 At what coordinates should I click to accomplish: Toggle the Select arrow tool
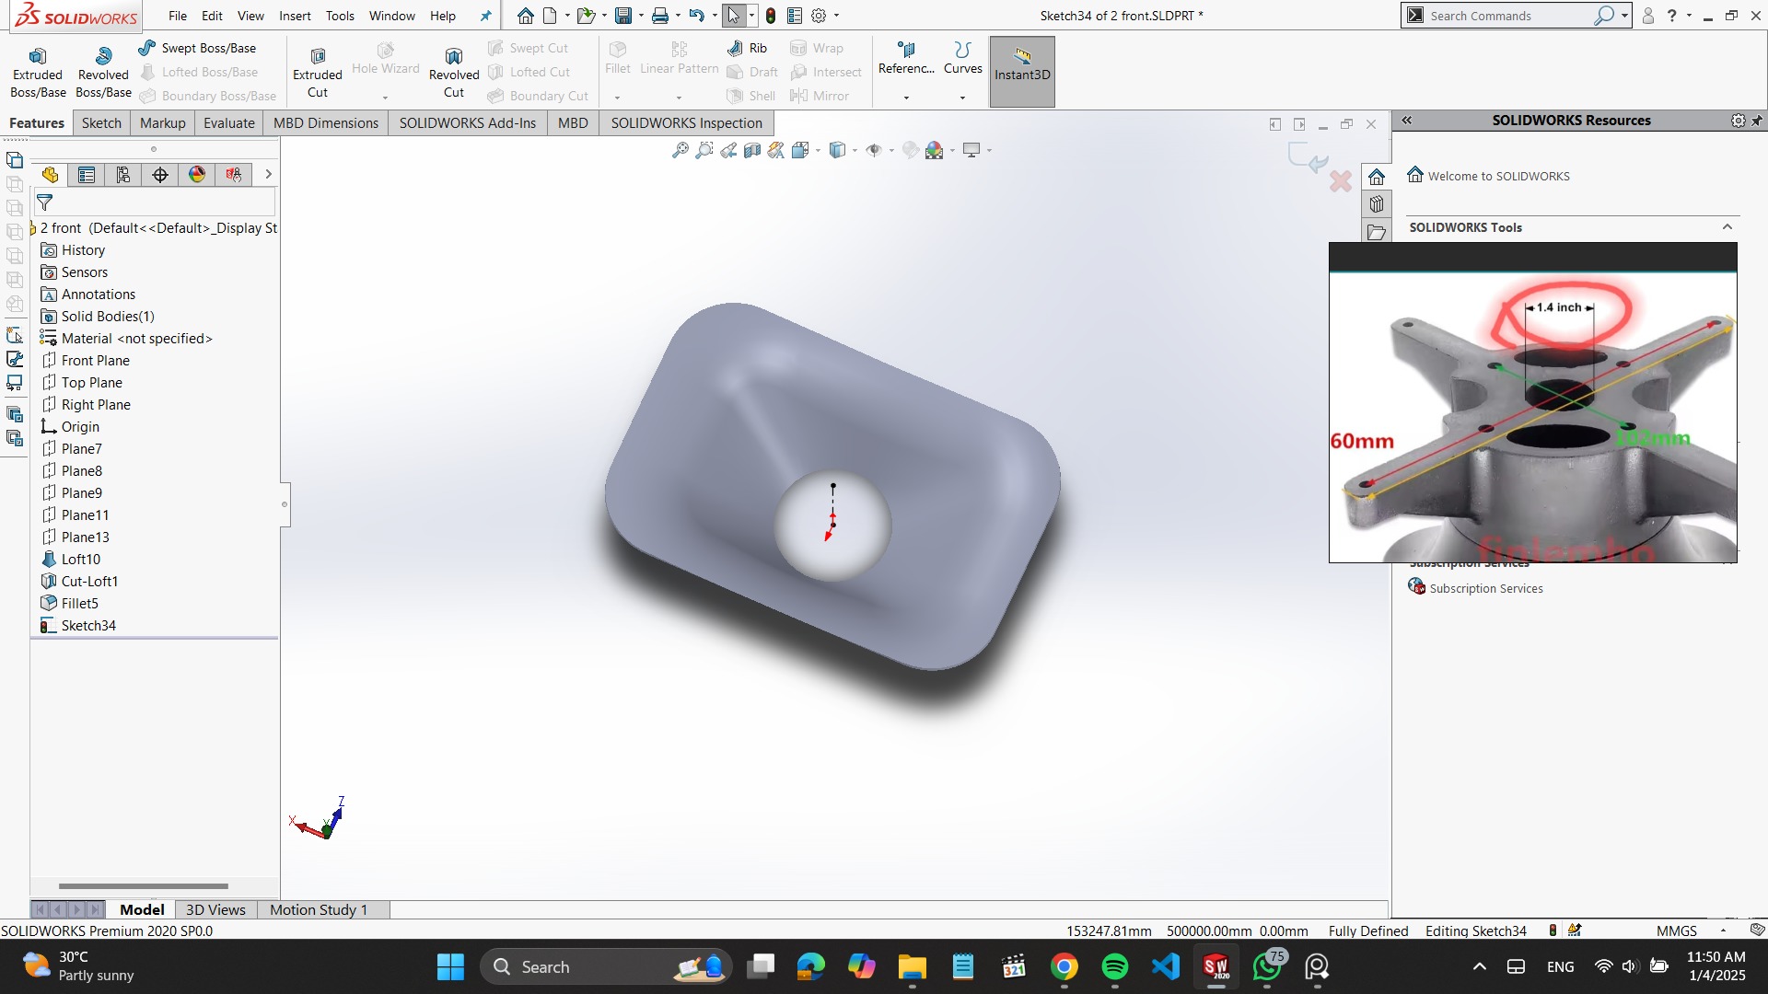[733, 16]
